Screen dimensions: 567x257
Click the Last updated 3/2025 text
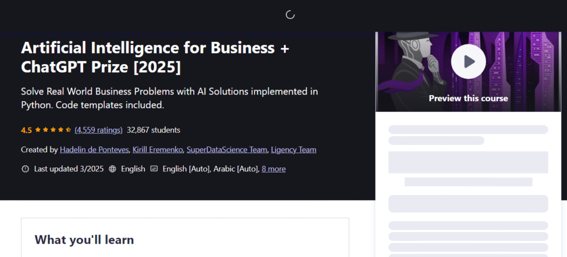pyautogui.click(x=69, y=169)
